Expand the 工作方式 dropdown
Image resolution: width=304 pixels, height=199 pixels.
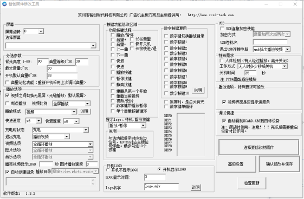[284, 66]
